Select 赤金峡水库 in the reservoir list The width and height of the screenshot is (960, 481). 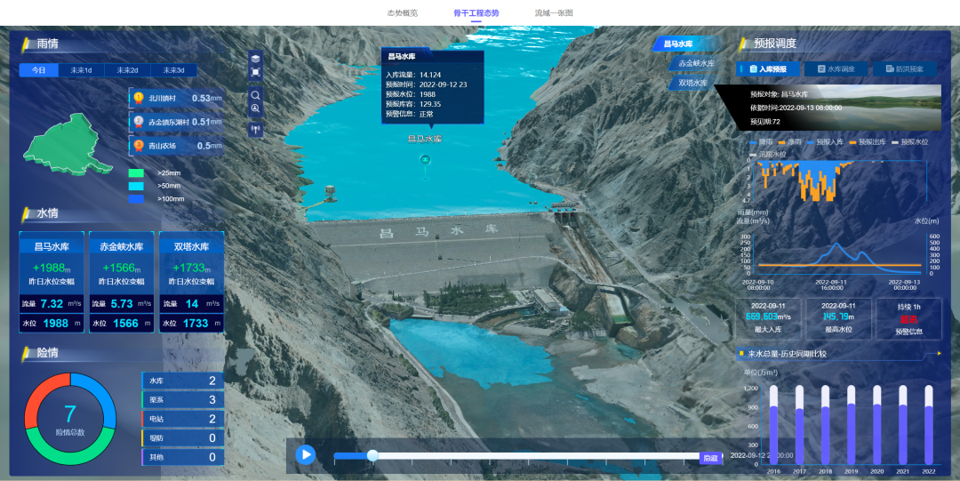(x=695, y=63)
